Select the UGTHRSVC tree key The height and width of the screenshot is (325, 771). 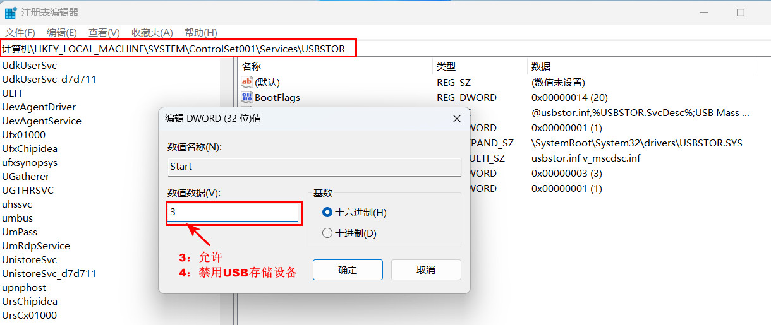28,190
